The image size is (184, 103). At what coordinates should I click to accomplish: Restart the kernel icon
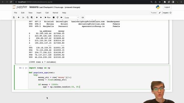click(x=57, y=17)
